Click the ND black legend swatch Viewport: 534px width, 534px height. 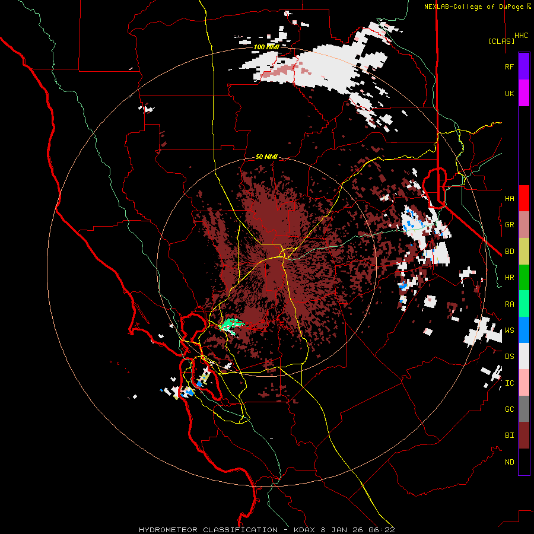pyautogui.click(x=524, y=462)
